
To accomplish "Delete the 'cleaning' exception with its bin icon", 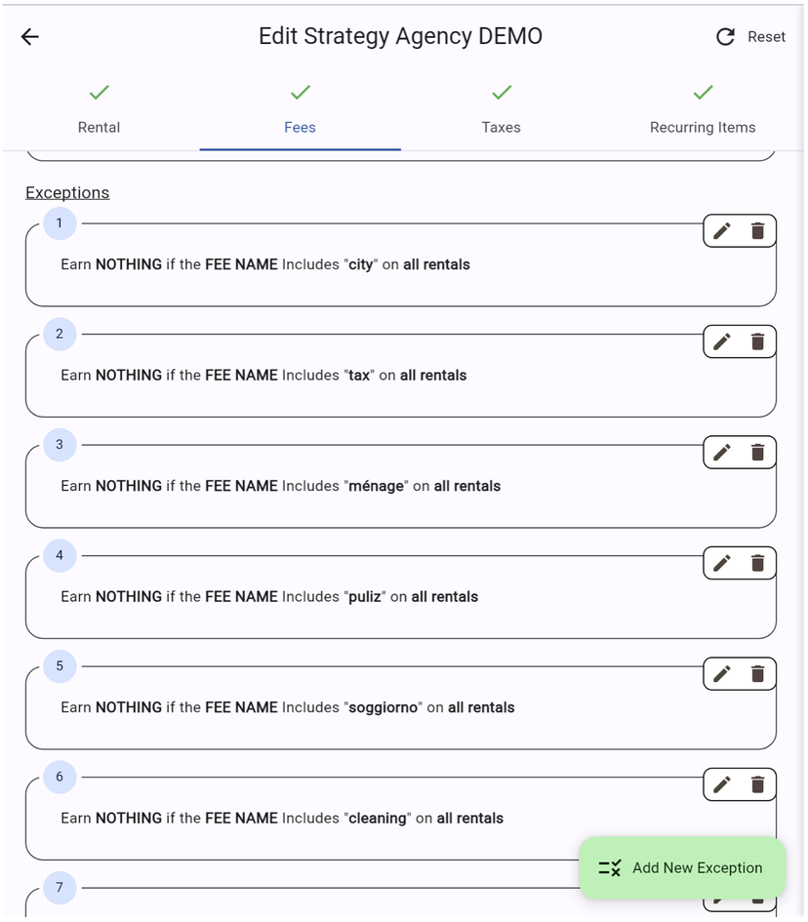I will (x=758, y=784).
